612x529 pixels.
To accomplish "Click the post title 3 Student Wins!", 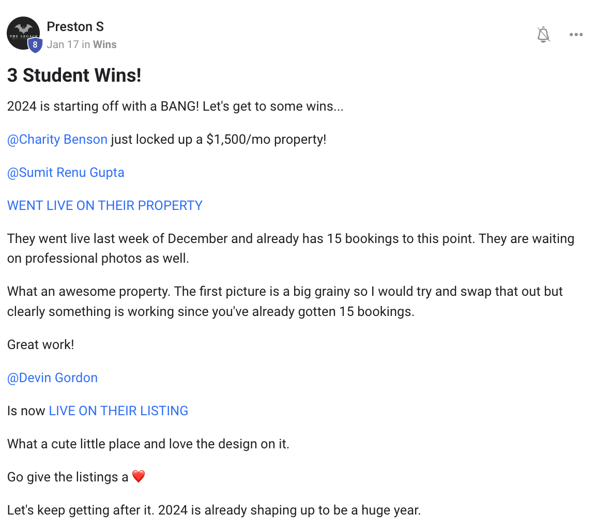I will pyautogui.click(x=74, y=75).
